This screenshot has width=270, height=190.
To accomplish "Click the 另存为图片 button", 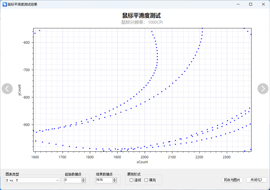I will click(x=232, y=180).
